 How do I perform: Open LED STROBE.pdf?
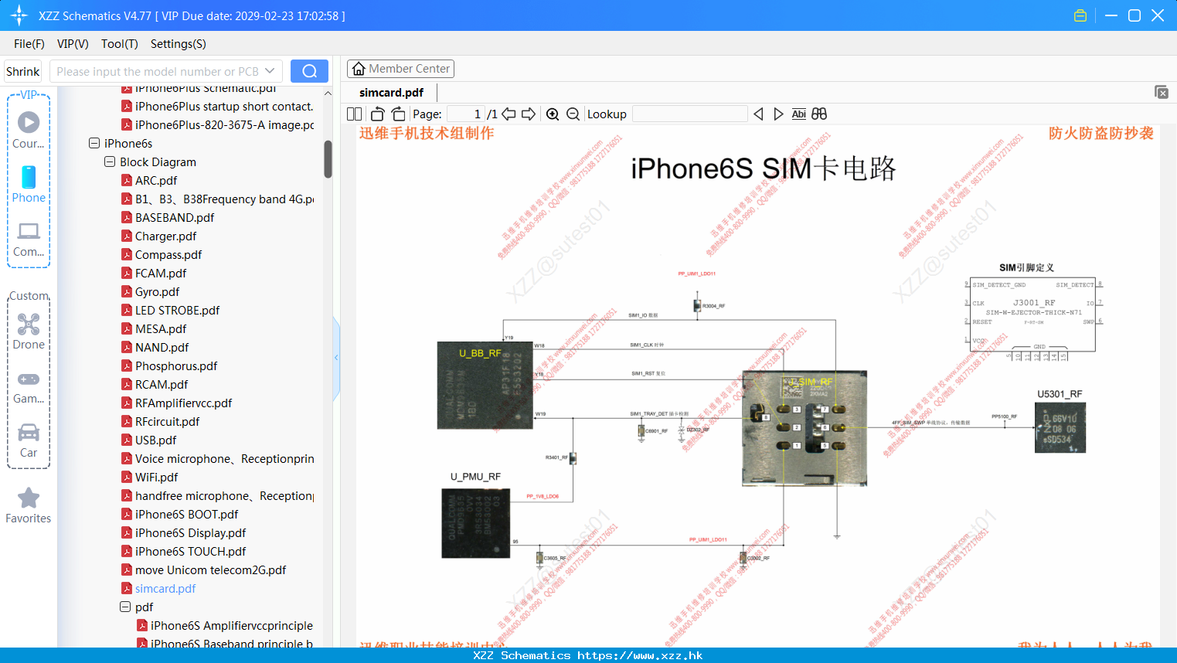pos(178,310)
